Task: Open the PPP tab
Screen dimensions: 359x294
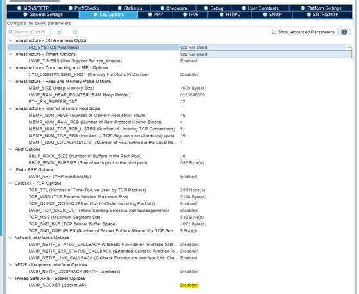Action: pos(155,15)
